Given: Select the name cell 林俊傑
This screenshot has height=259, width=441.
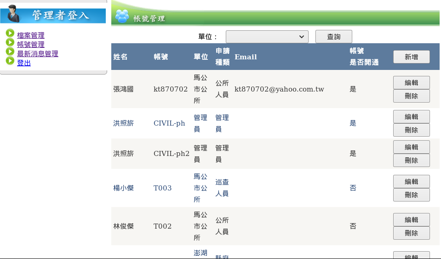Looking at the screenshot, I should 123,226.
